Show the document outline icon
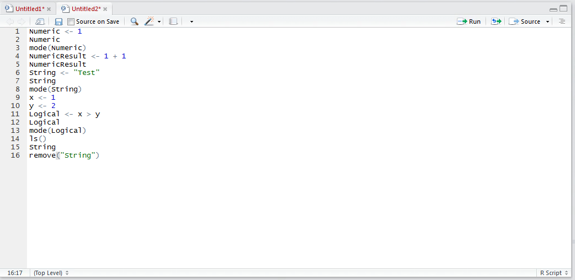 [x=562, y=21]
